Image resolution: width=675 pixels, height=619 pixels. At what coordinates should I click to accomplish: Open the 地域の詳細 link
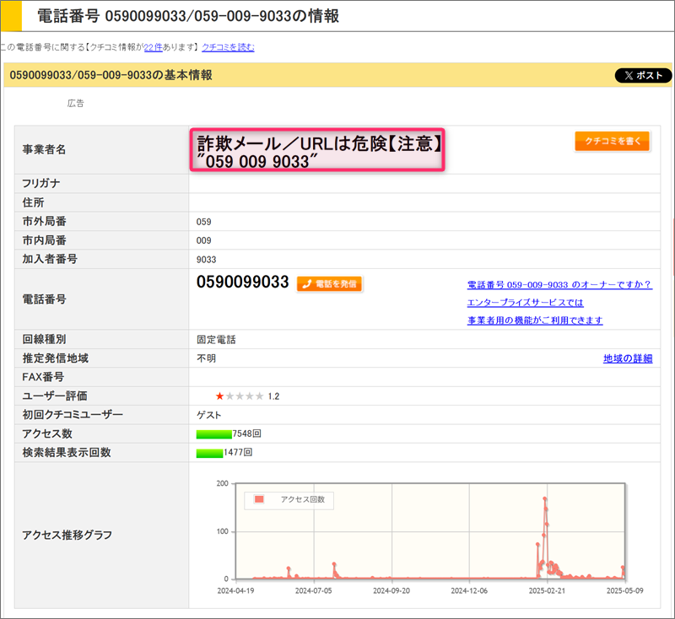(628, 358)
